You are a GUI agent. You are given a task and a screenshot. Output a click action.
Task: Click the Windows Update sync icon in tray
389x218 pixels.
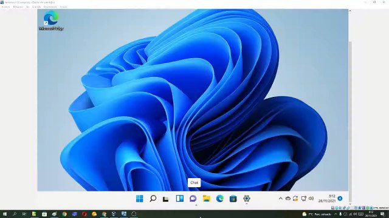(295, 199)
